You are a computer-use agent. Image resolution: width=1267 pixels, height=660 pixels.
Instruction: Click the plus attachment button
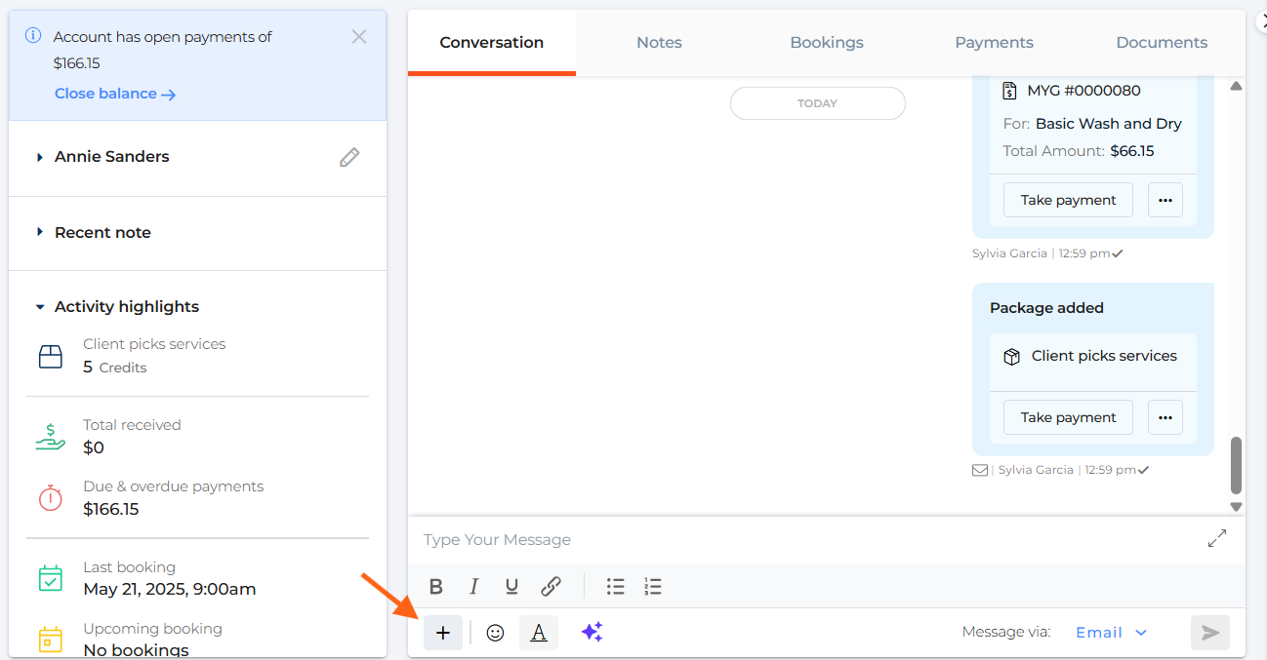tap(442, 633)
